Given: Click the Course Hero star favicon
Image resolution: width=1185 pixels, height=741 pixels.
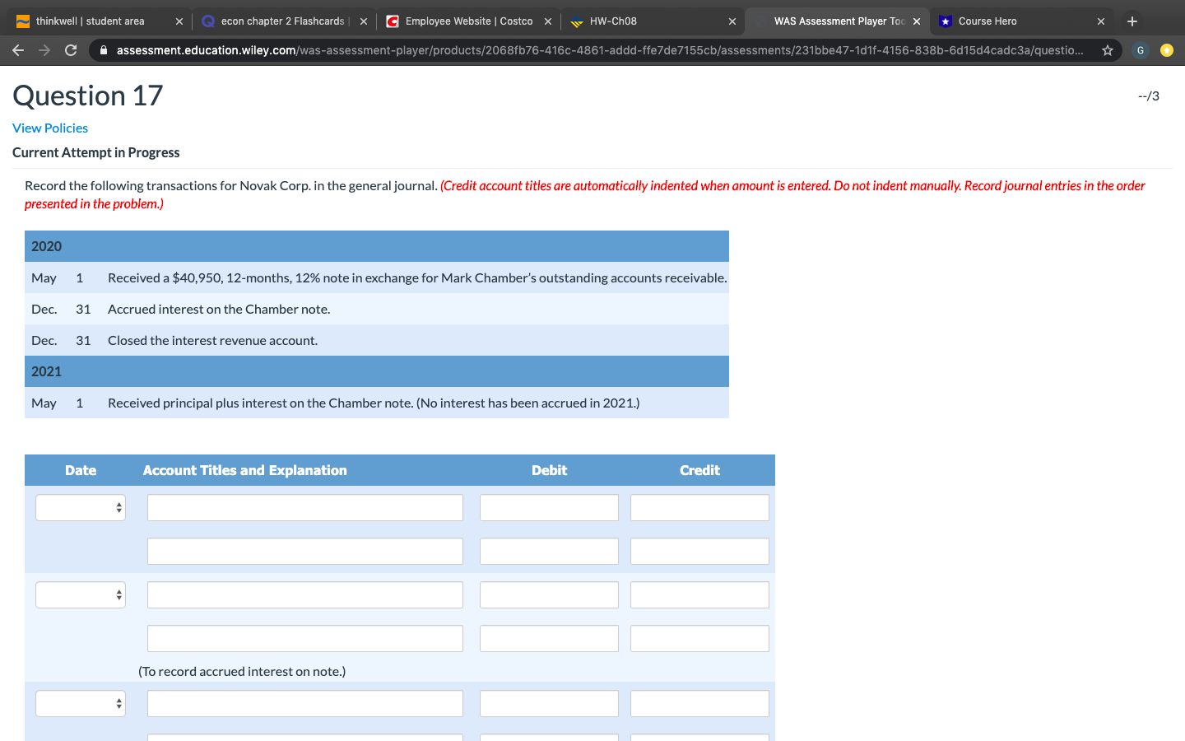Looking at the screenshot, I should pyautogui.click(x=944, y=21).
